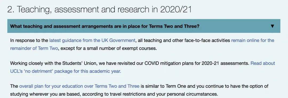Open the 'Terms Two and Three' part of the education-plan link
288x98 pixels.
117,86
